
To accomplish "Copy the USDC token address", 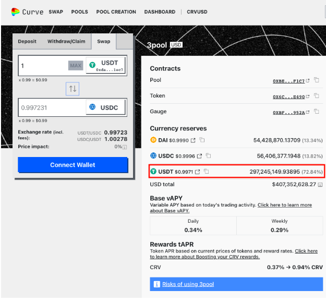I will [x=208, y=155].
